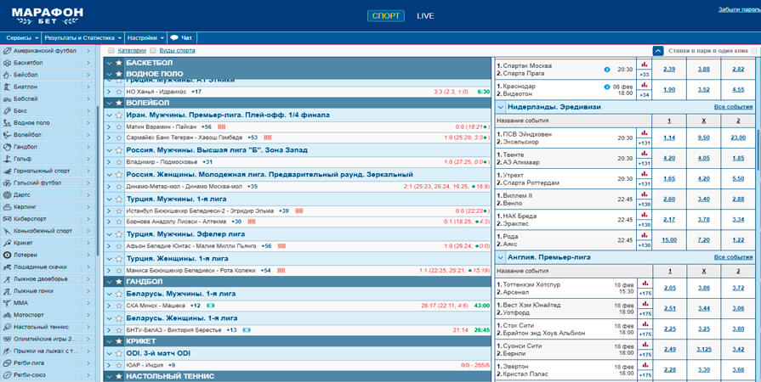761x382 pixels.
Task: Open the Чат menu item
Action: (182, 38)
